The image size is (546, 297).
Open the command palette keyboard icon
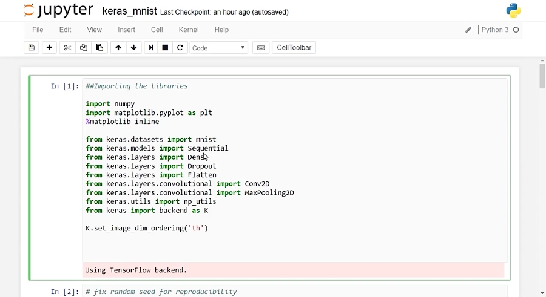click(x=261, y=48)
